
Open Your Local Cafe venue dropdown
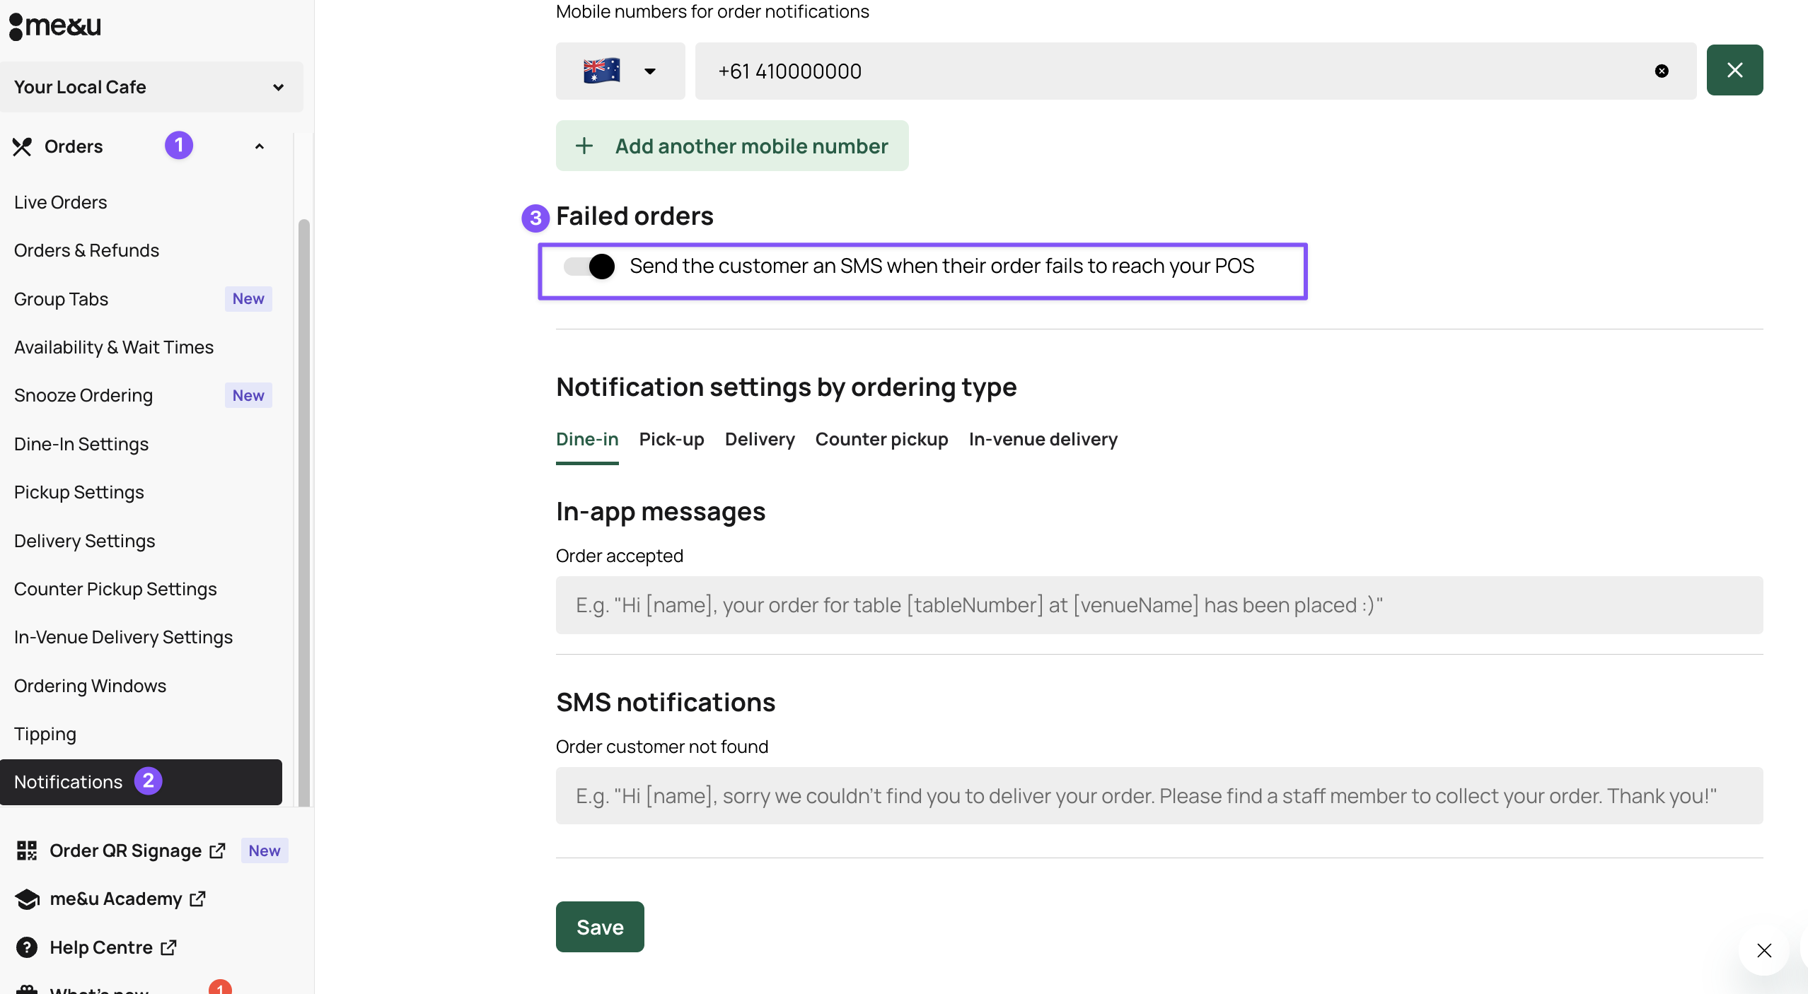[x=151, y=87]
